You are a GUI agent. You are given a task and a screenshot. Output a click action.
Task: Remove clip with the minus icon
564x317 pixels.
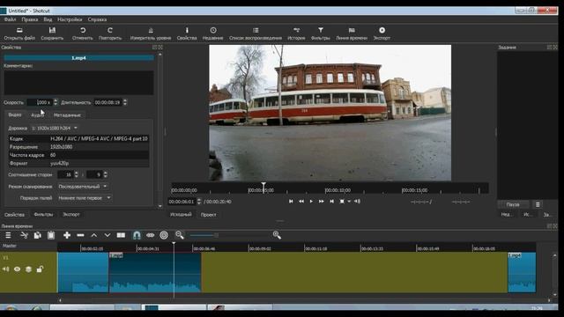(80, 235)
